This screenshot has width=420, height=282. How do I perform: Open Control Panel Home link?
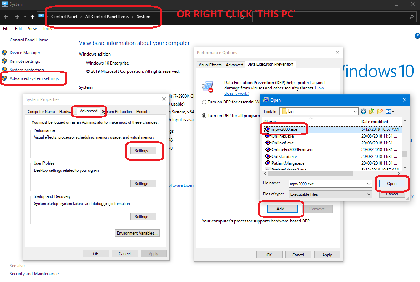(x=29, y=40)
